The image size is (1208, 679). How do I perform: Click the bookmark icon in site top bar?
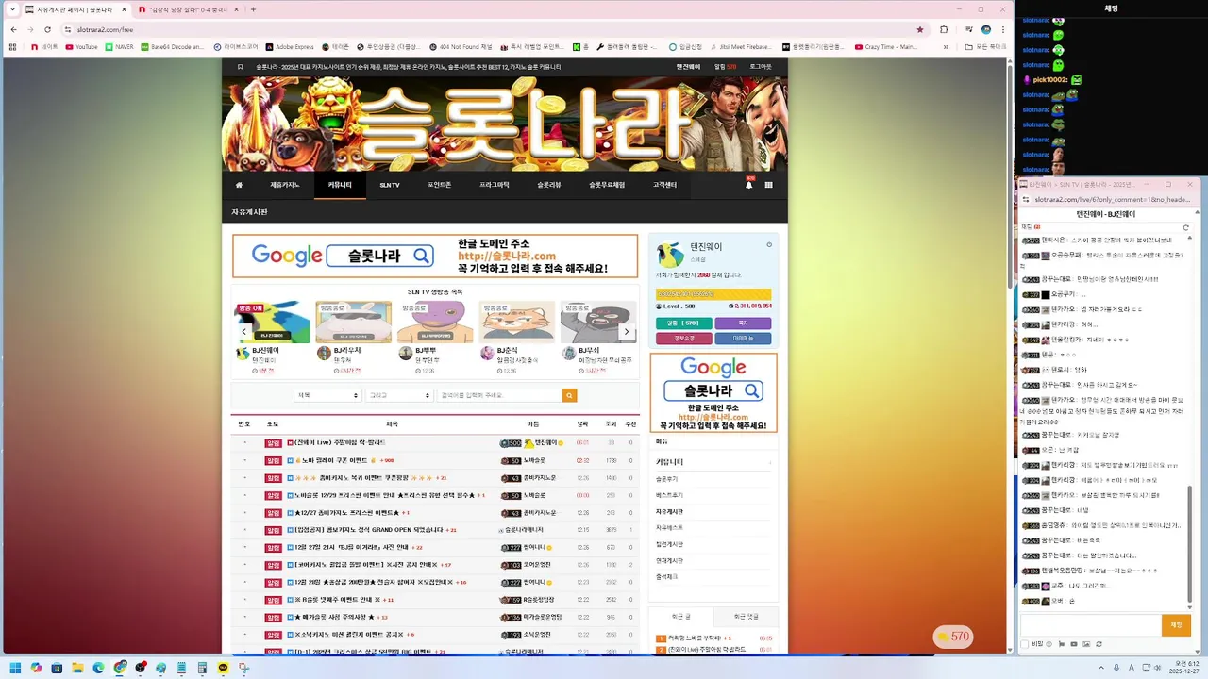(240, 67)
